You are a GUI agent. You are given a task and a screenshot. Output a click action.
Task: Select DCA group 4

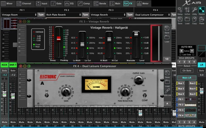[194, 62]
